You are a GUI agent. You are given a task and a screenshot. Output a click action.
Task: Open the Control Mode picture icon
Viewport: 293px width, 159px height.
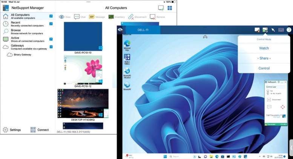(265, 30)
